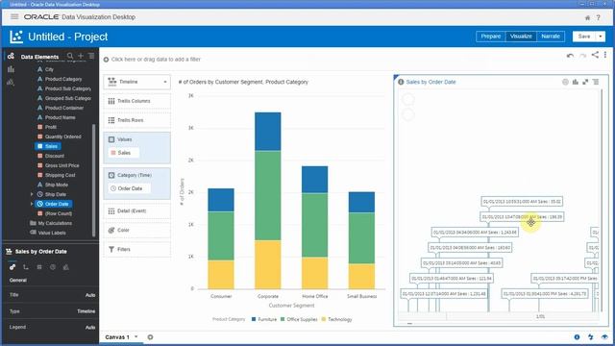Open the Visualizations pane icon
The width and height of the screenshot is (615, 346).
[11, 69]
